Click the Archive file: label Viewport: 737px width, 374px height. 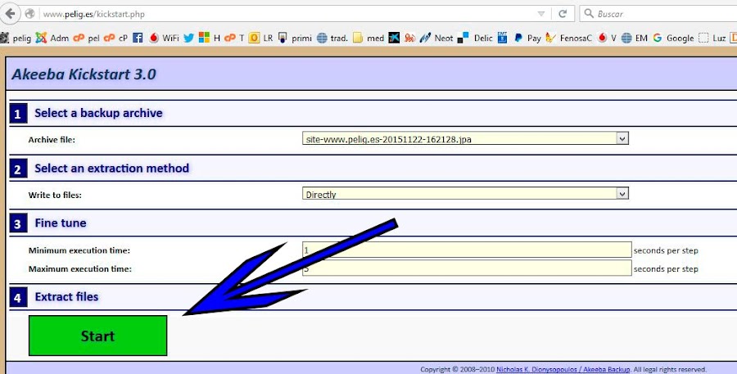pyautogui.click(x=52, y=140)
